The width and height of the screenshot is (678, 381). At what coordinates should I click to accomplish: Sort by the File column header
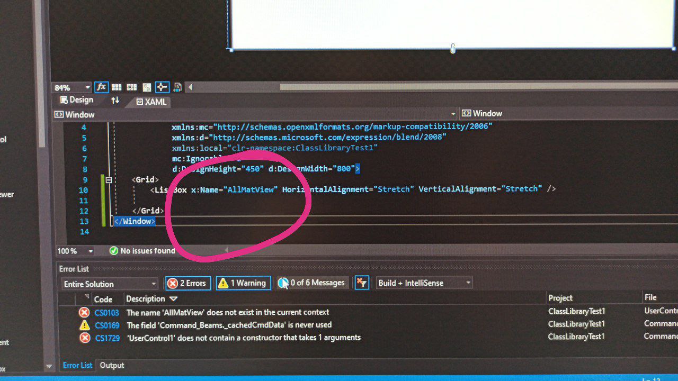tap(650, 297)
